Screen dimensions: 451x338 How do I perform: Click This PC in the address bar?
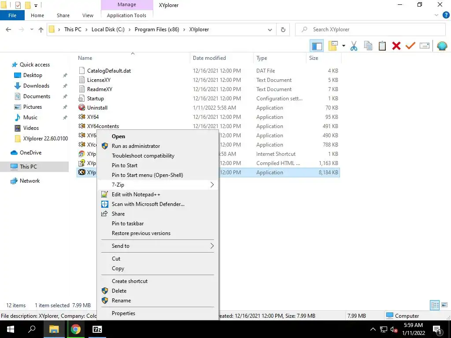(x=73, y=29)
